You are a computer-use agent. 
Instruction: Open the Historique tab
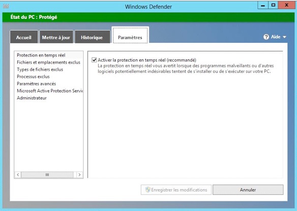point(92,37)
